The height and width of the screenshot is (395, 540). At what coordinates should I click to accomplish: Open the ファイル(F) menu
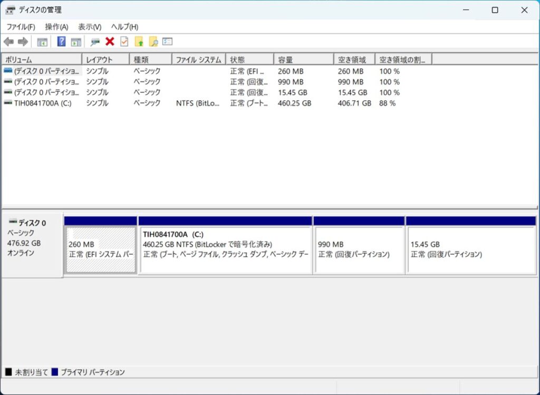[x=21, y=27]
